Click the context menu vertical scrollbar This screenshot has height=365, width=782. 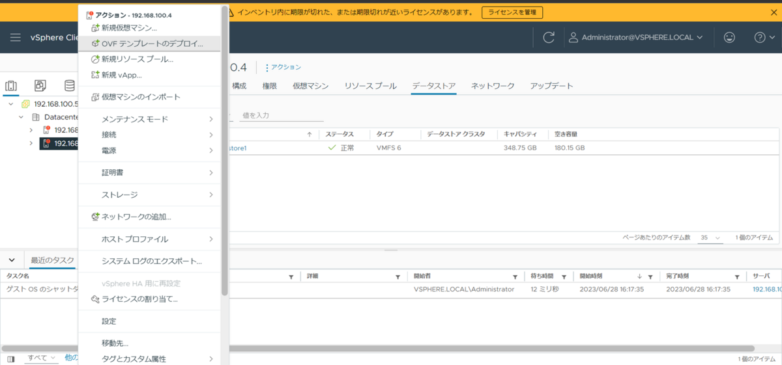pos(225,151)
